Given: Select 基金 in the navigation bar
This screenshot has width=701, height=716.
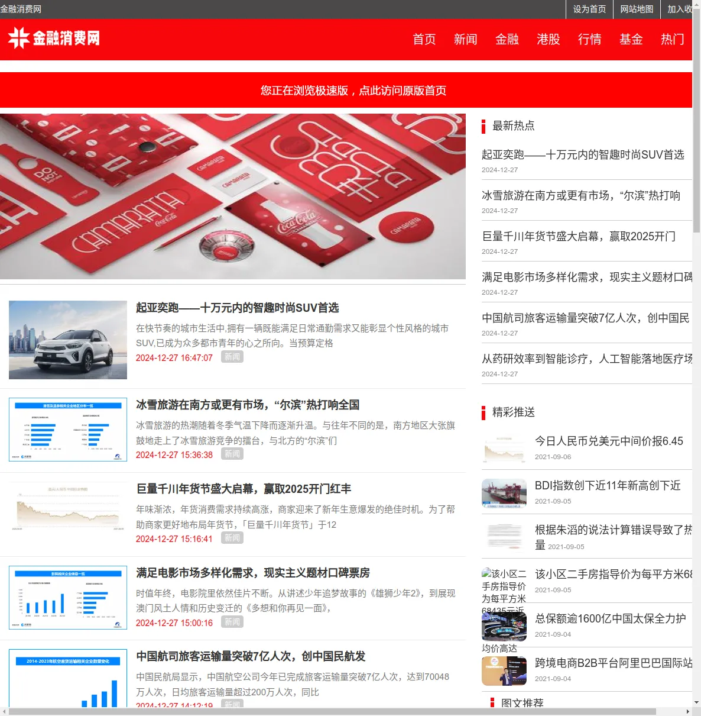Looking at the screenshot, I should 631,39.
